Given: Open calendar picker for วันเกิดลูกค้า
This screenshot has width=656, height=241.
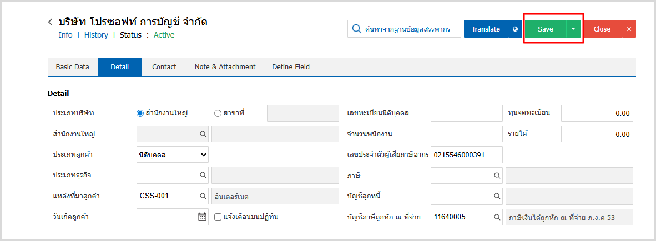Looking at the screenshot, I should click(x=202, y=217).
